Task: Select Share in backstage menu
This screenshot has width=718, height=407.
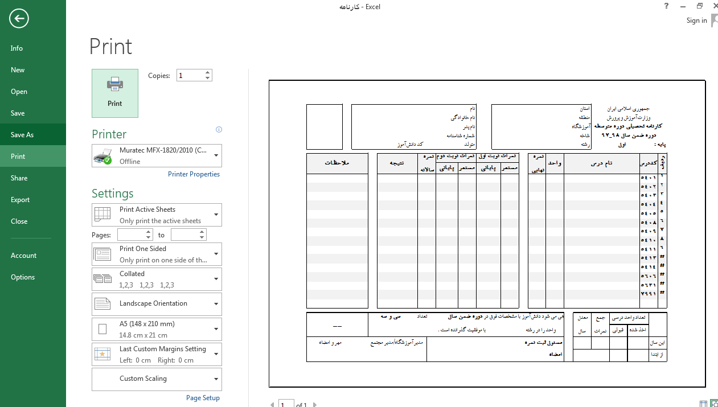Action: pos(33,178)
